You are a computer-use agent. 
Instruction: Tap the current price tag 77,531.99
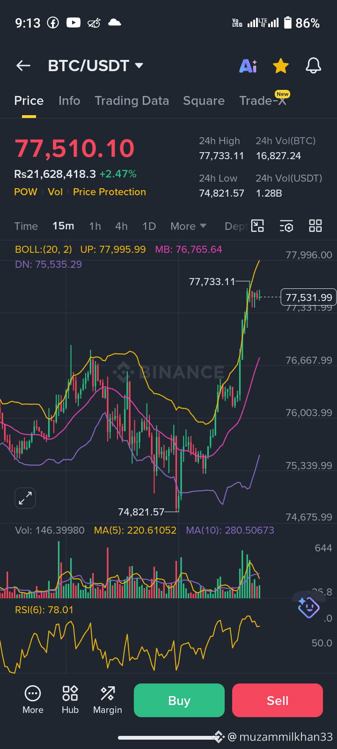click(308, 297)
